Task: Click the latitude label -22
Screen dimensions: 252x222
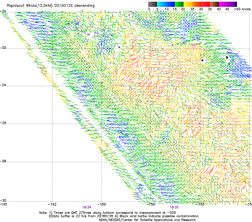Action: (3, 48)
